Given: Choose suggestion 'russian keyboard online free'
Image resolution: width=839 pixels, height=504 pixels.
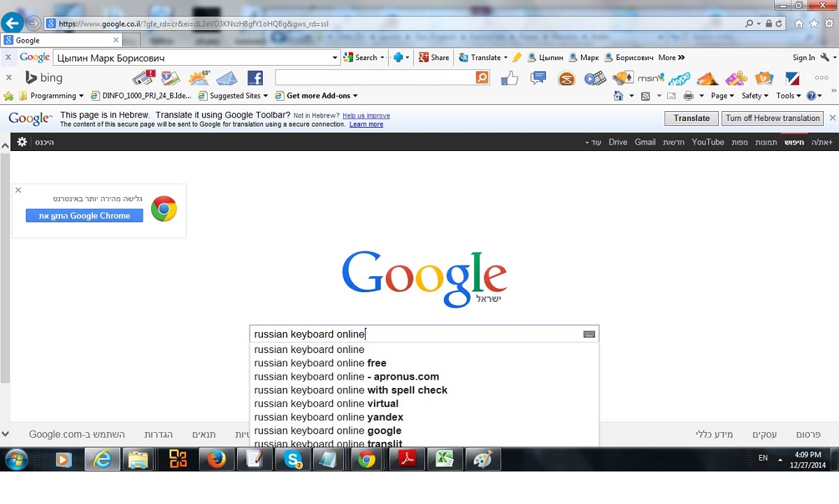Looking at the screenshot, I should pyautogui.click(x=424, y=363).
